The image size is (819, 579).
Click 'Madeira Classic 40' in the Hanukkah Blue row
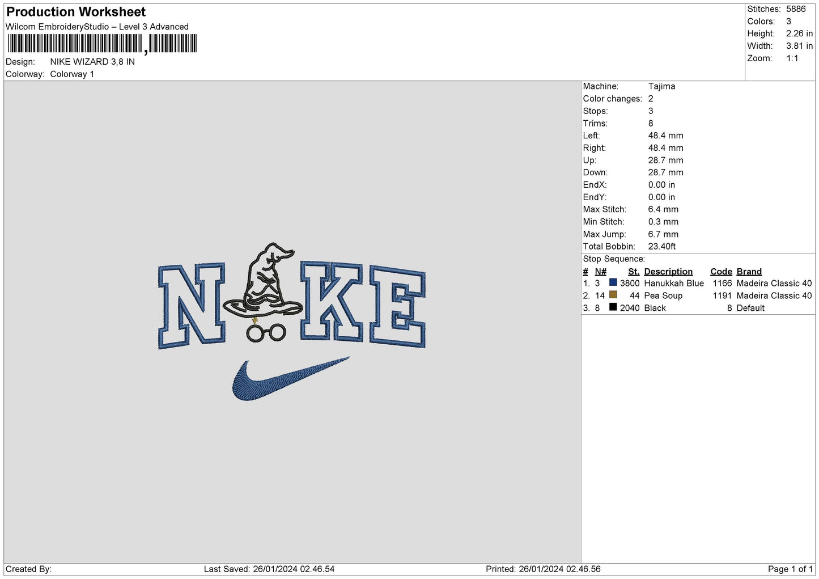pos(774,284)
